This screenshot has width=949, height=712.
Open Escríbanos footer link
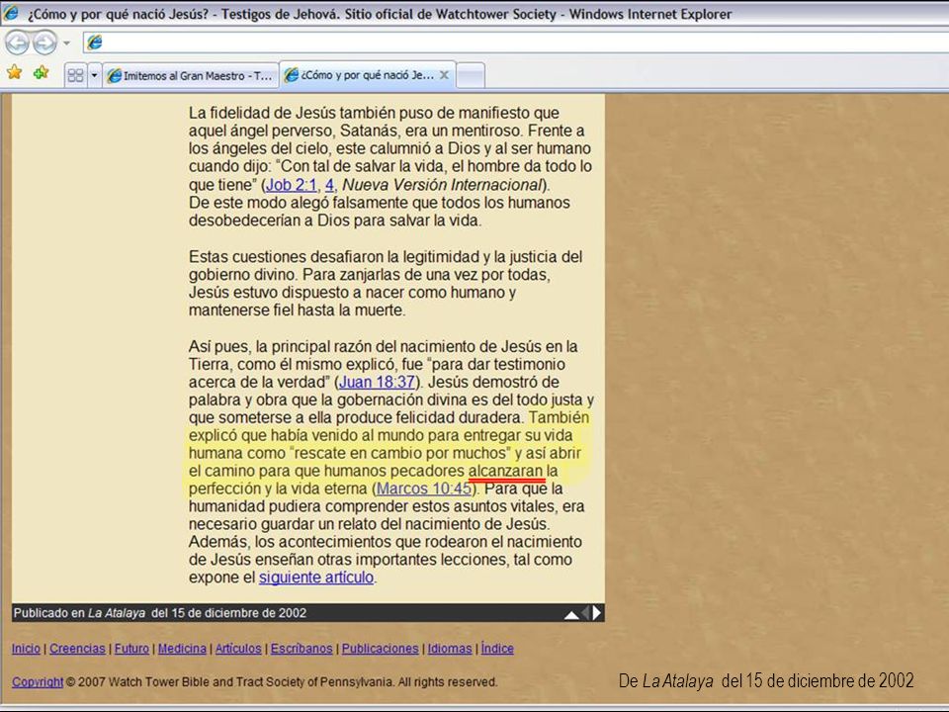pyautogui.click(x=302, y=649)
